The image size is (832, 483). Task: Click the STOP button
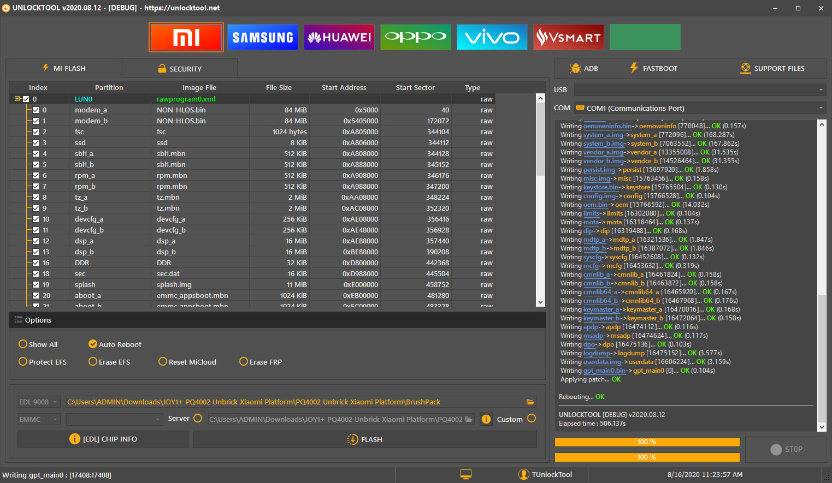786,449
